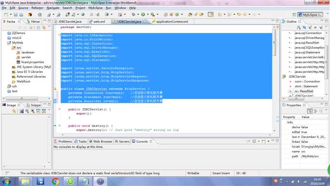This screenshot has height=186, width=330.
Task: Open dropdown arrow next to Debug icon
Action: (138, 15)
